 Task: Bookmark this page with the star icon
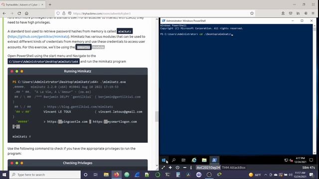click(x=252, y=13)
